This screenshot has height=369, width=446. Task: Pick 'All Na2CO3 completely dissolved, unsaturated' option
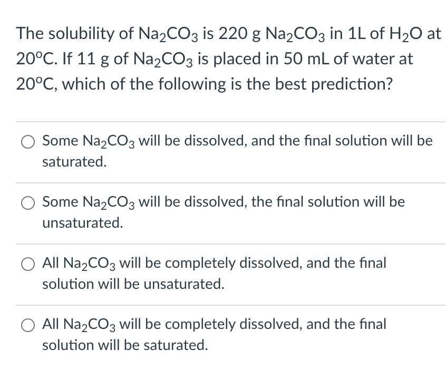pyautogui.click(x=27, y=264)
